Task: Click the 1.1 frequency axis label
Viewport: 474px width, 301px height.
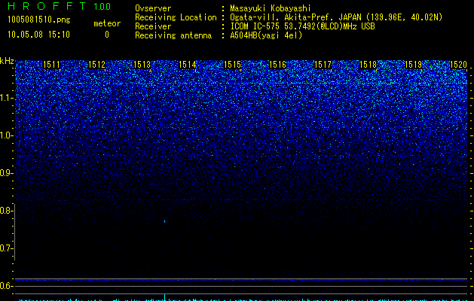Action: tap(6, 98)
